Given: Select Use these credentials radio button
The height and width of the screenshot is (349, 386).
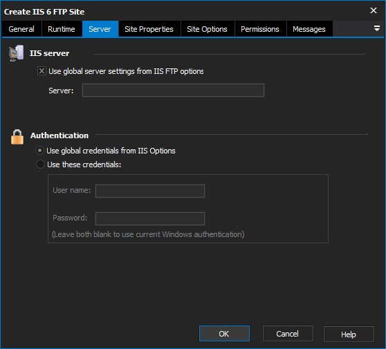Looking at the screenshot, I should (40, 164).
